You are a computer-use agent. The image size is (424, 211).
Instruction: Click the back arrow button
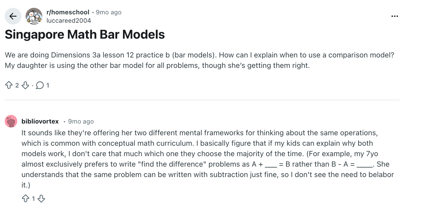tap(13, 16)
